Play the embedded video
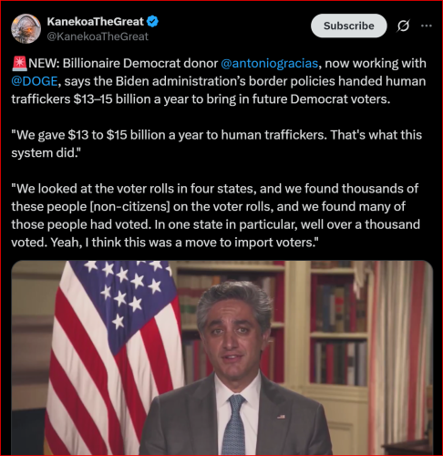The height and width of the screenshot is (456, 443). (222, 358)
